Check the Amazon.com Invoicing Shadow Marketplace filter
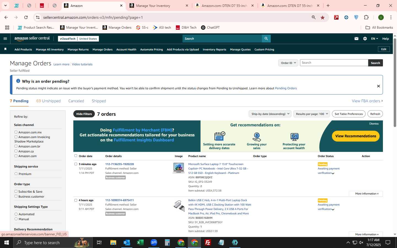The width and height of the screenshot is (397, 248). click(x=16, y=137)
